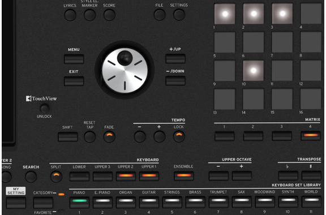Tap the STYLE EL. MARKER round button
Viewport: 326px width, 215px height.
click(x=89, y=15)
